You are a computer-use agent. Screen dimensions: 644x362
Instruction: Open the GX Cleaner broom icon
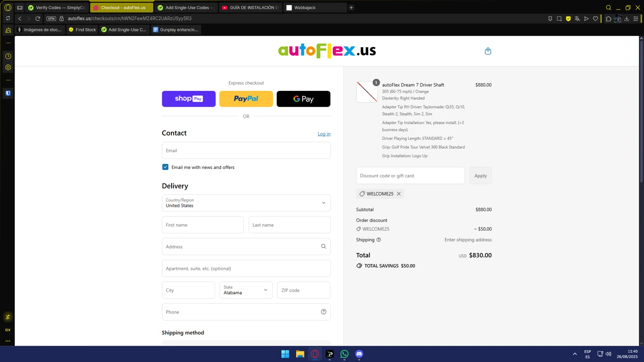click(x=8, y=30)
